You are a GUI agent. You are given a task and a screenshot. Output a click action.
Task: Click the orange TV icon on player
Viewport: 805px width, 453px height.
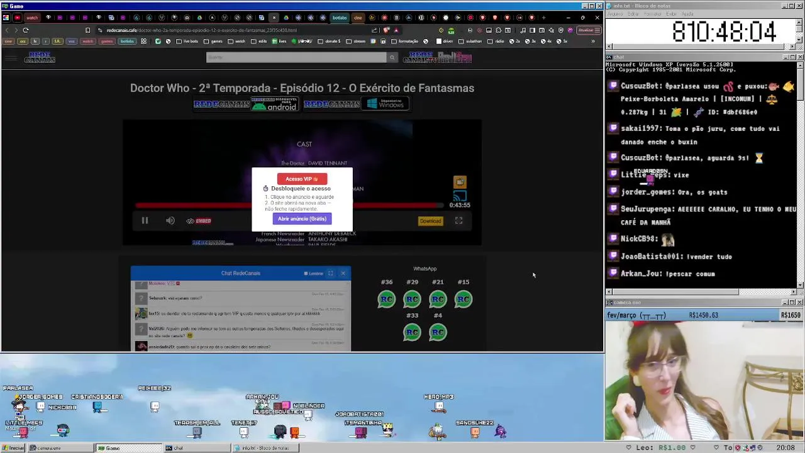point(460,182)
